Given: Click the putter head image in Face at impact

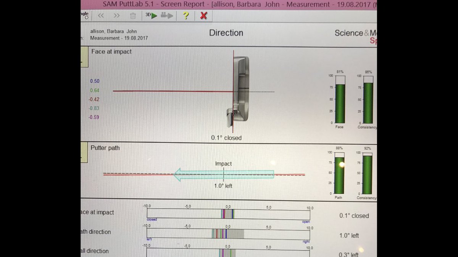Looking at the screenshot, I should (239, 91).
